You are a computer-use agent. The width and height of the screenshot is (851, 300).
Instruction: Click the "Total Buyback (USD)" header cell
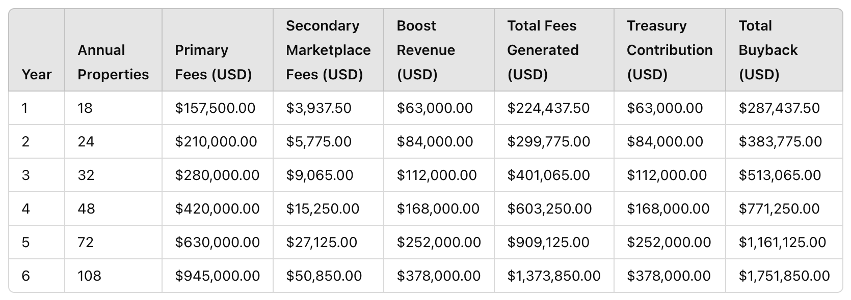[768, 50]
